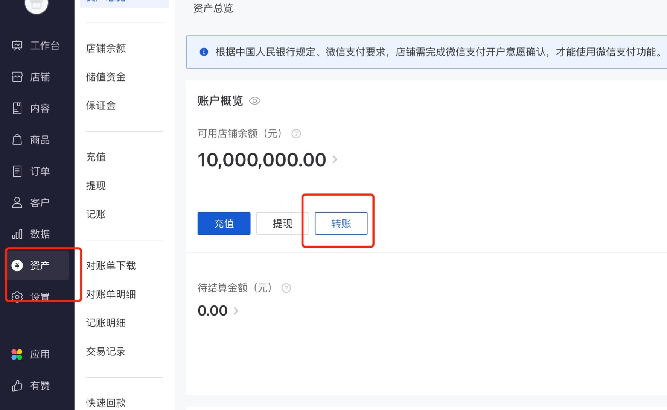The image size is (667, 410).
Task: Click the 设置 gear icon
Action: click(x=17, y=297)
